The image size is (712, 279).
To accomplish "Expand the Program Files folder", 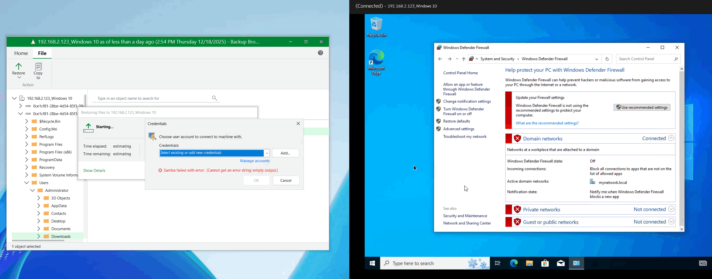I will (x=27, y=144).
